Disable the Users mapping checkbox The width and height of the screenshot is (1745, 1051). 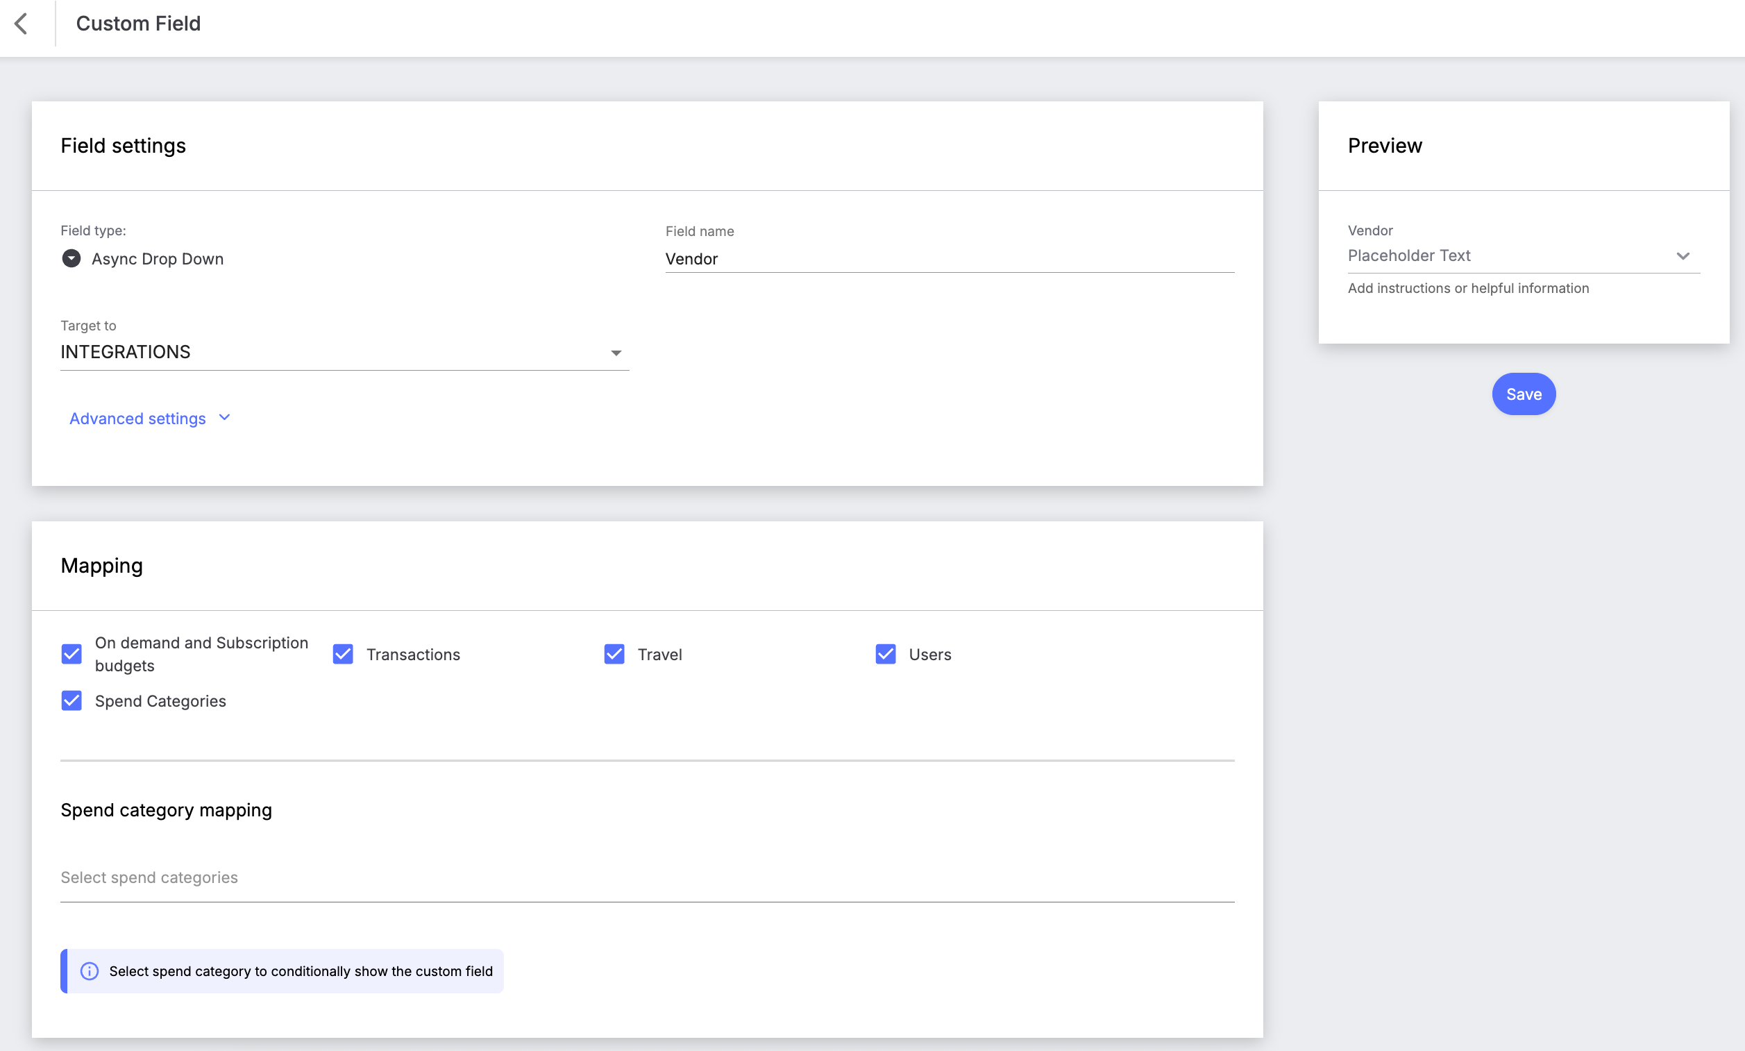tap(885, 655)
